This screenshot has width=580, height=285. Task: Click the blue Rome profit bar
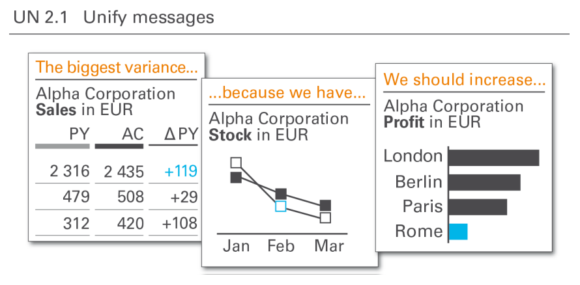[x=458, y=232]
